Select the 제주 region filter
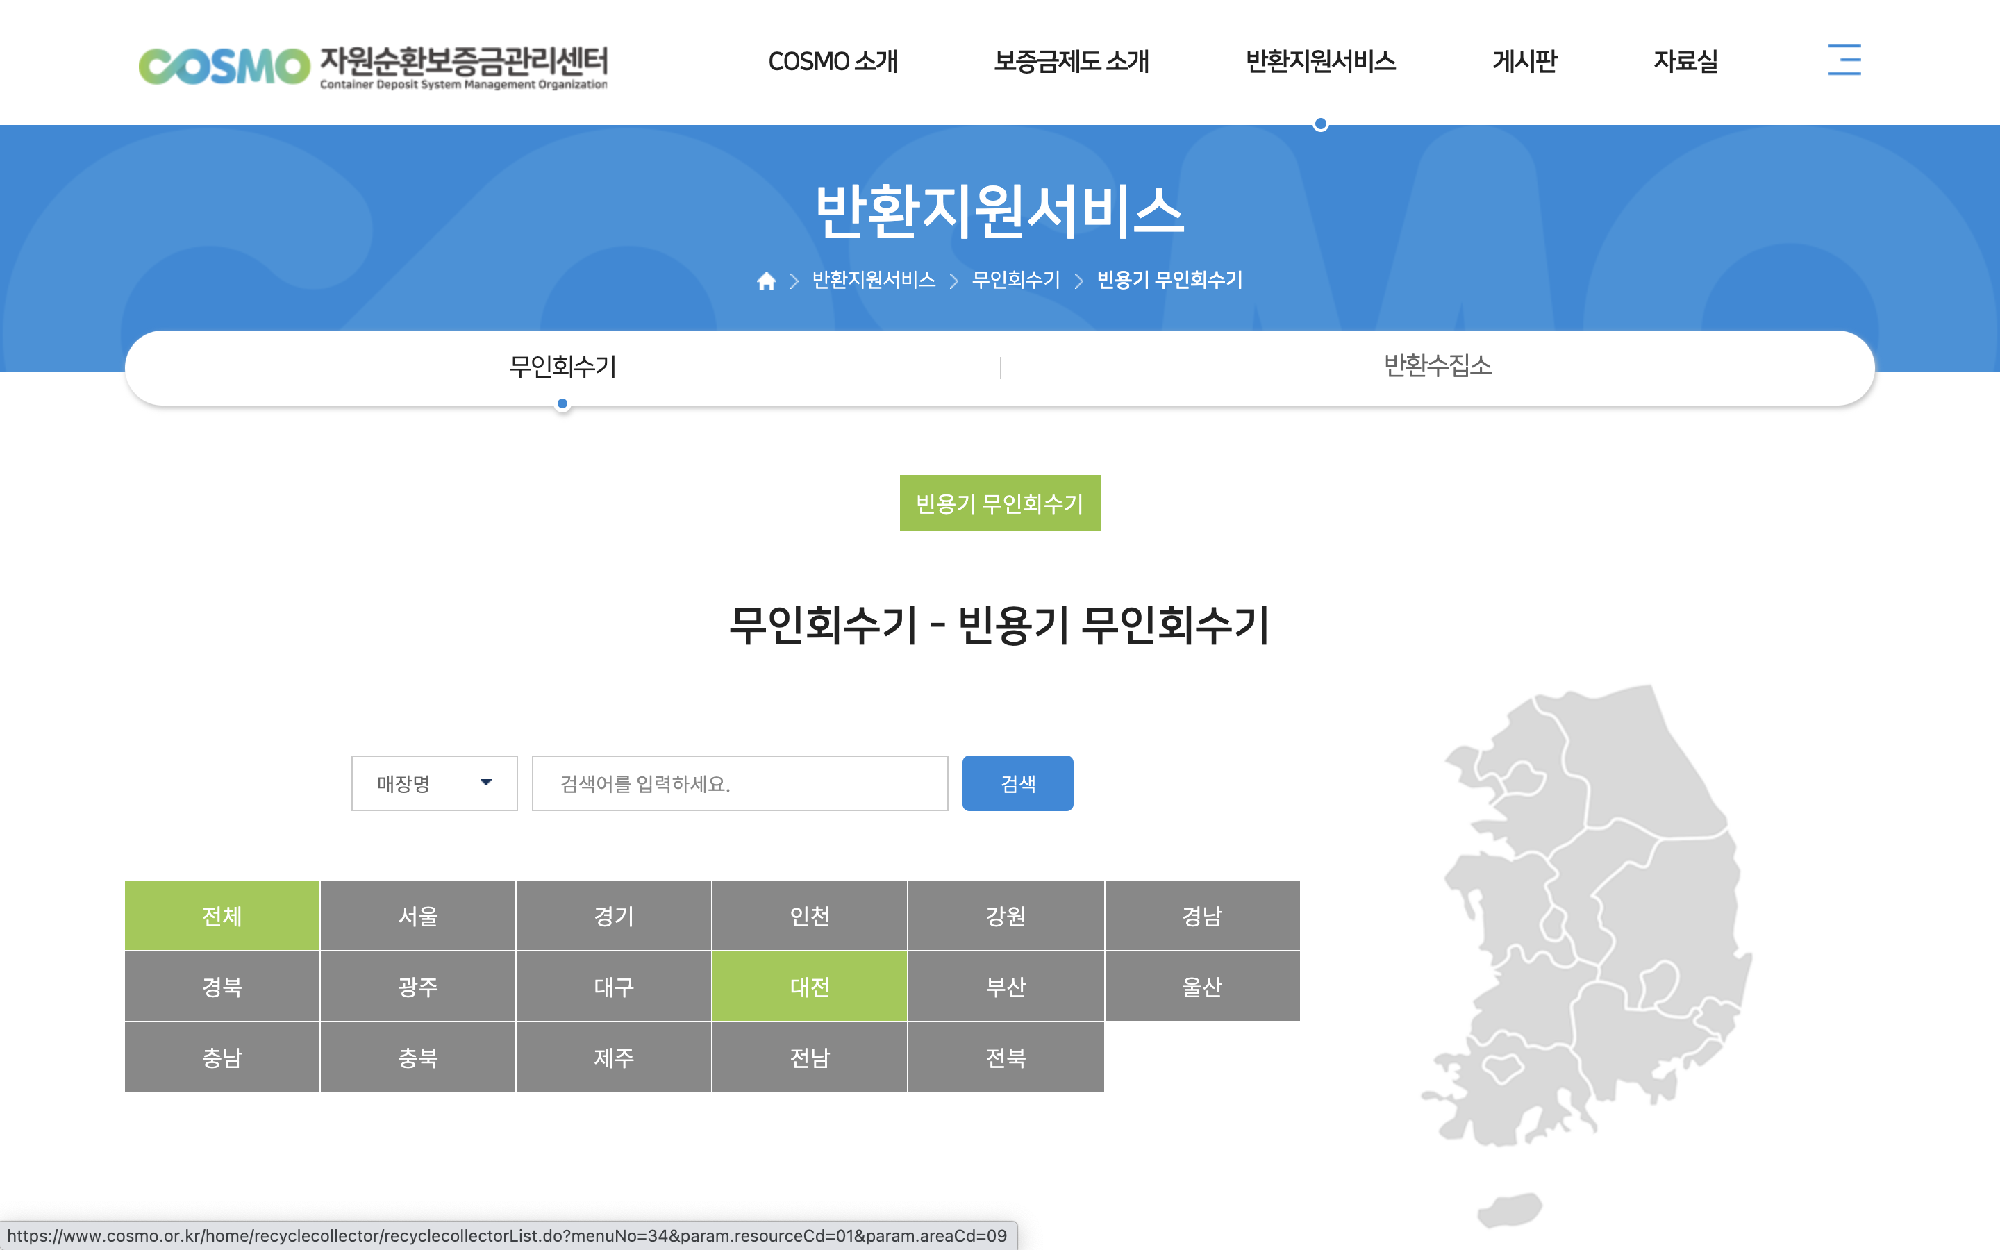Viewport: 2000px width, 1250px height. tap(613, 1056)
